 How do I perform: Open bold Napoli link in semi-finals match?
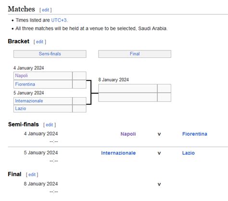point(128,134)
